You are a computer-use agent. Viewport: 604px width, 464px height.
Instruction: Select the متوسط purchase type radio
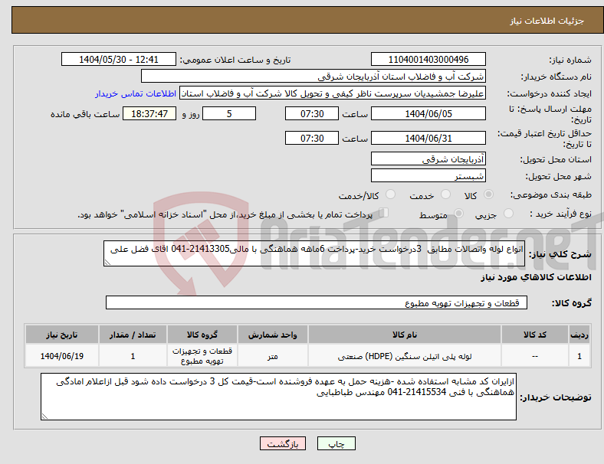(458, 214)
